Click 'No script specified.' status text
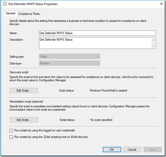The height and width of the screenshot is (157, 166). pyautogui.click(x=102, y=120)
